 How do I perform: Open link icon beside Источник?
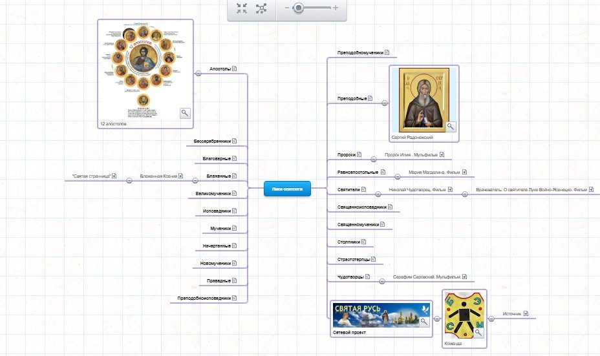point(526,314)
